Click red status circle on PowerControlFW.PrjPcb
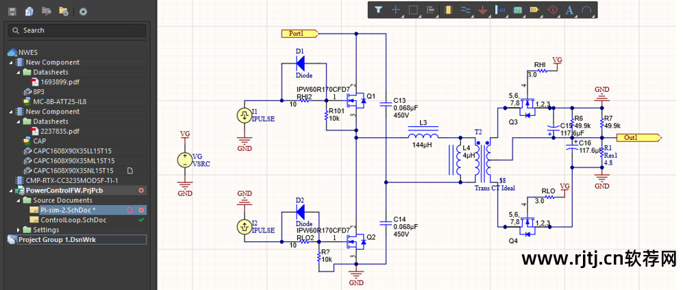The image size is (683, 290). pos(140,191)
